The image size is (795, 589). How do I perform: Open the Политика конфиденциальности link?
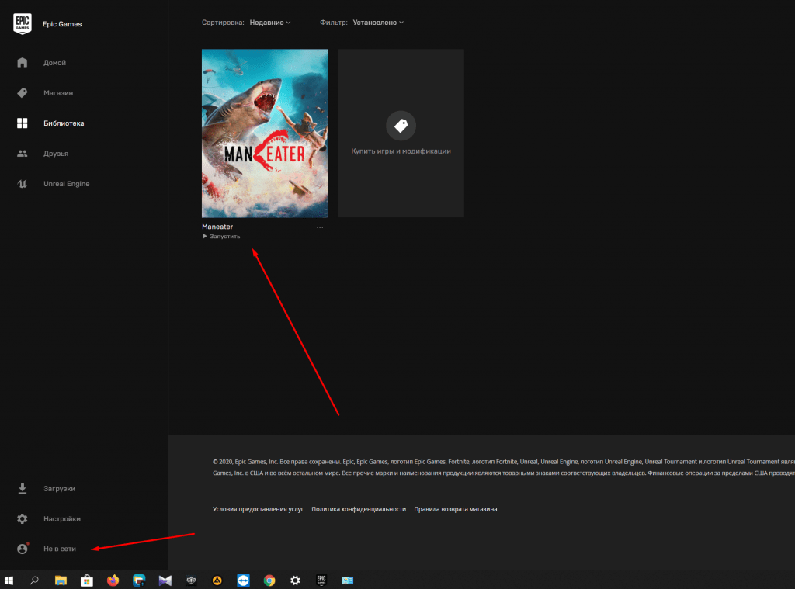[359, 509]
